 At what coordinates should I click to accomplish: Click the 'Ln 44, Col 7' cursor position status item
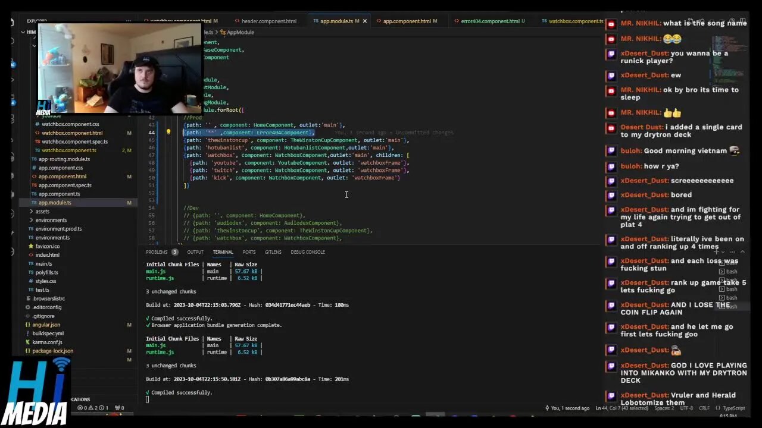click(x=622, y=408)
